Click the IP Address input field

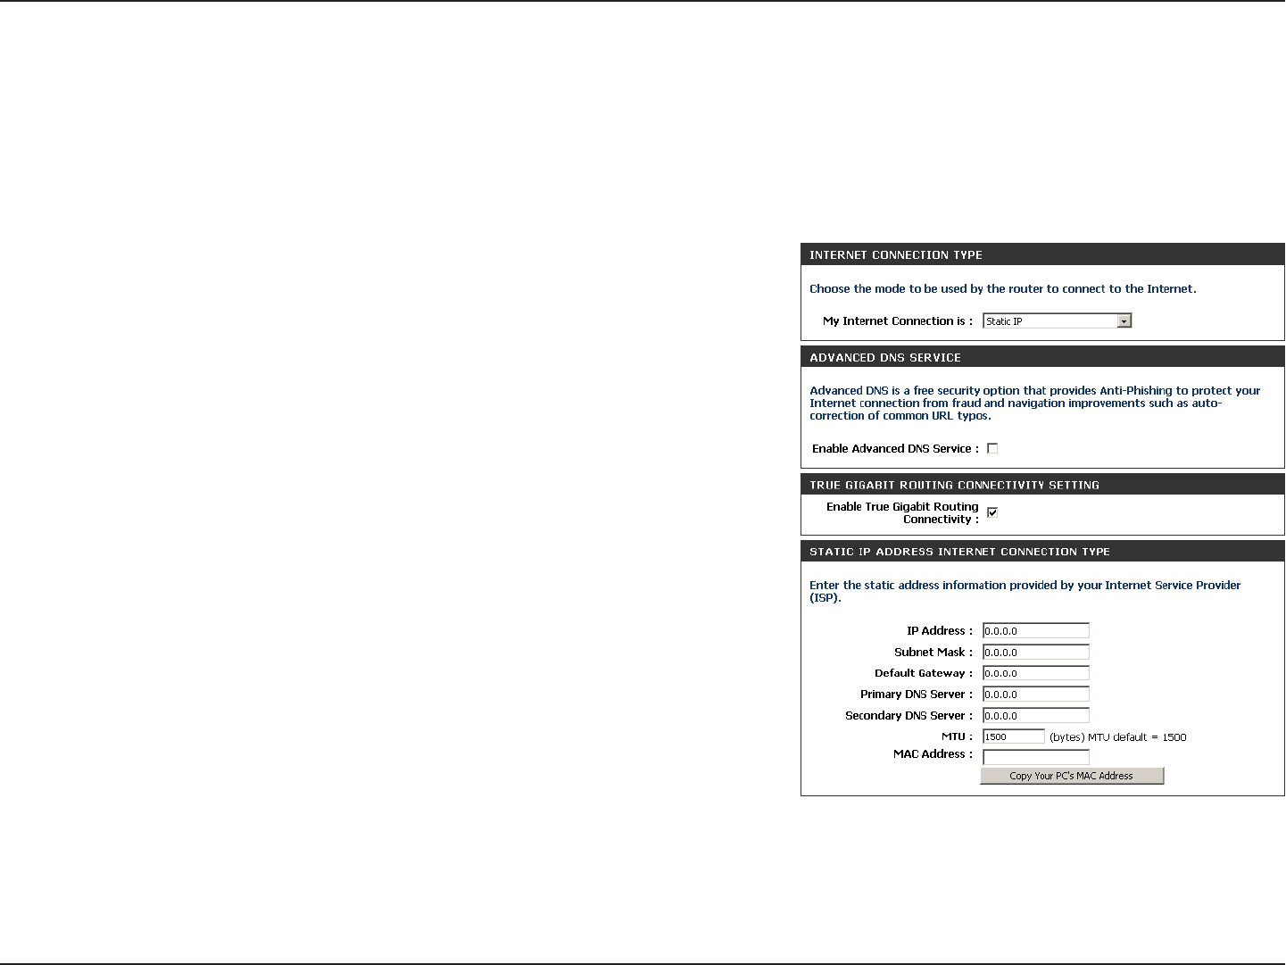point(1035,631)
